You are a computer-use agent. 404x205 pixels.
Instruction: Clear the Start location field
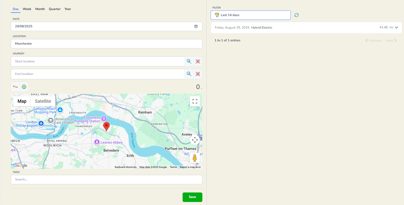coord(198,61)
